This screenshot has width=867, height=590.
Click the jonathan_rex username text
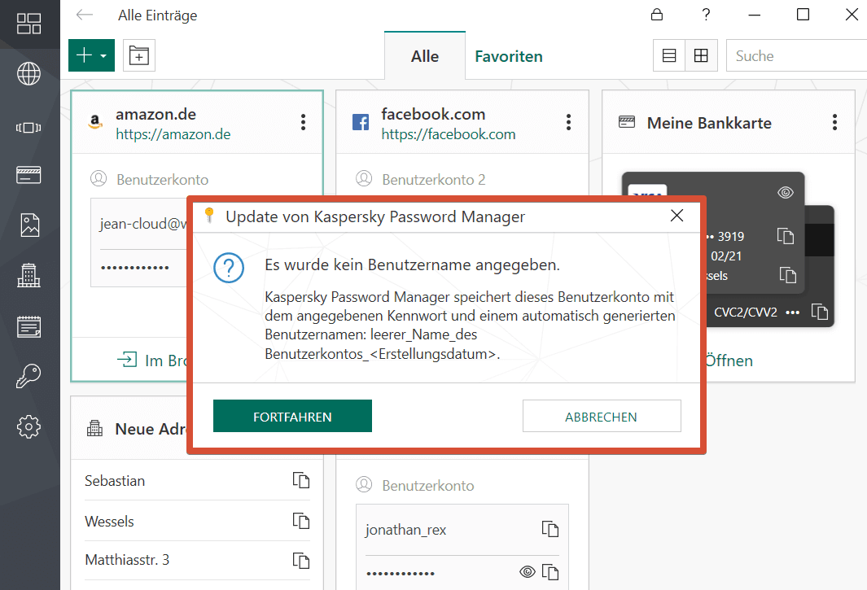tap(405, 530)
